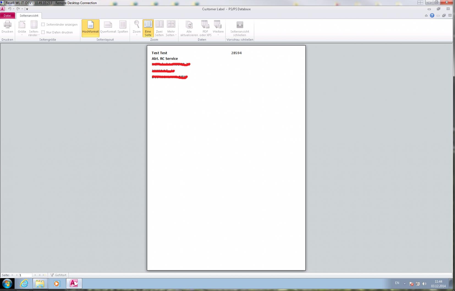Select Hochformat page orientation
The width and height of the screenshot is (455, 291).
90,28
